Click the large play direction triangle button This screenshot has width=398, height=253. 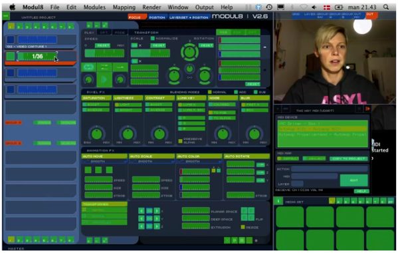tap(104, 80)
